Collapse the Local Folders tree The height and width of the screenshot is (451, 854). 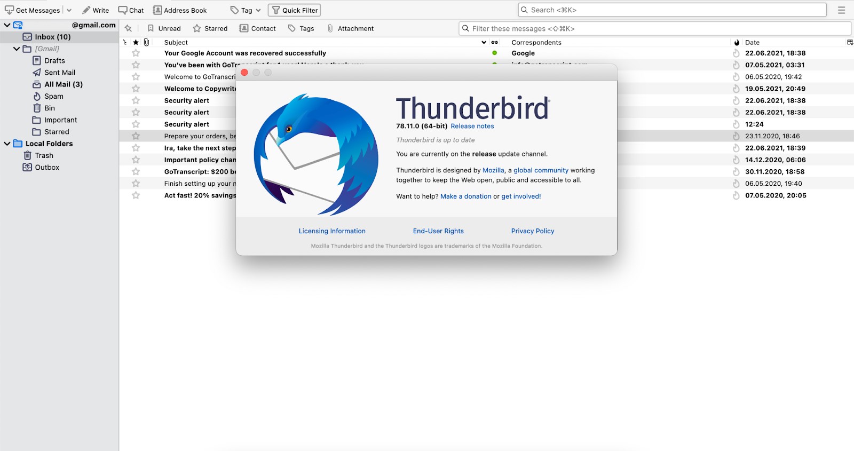(x=7, y=144)
